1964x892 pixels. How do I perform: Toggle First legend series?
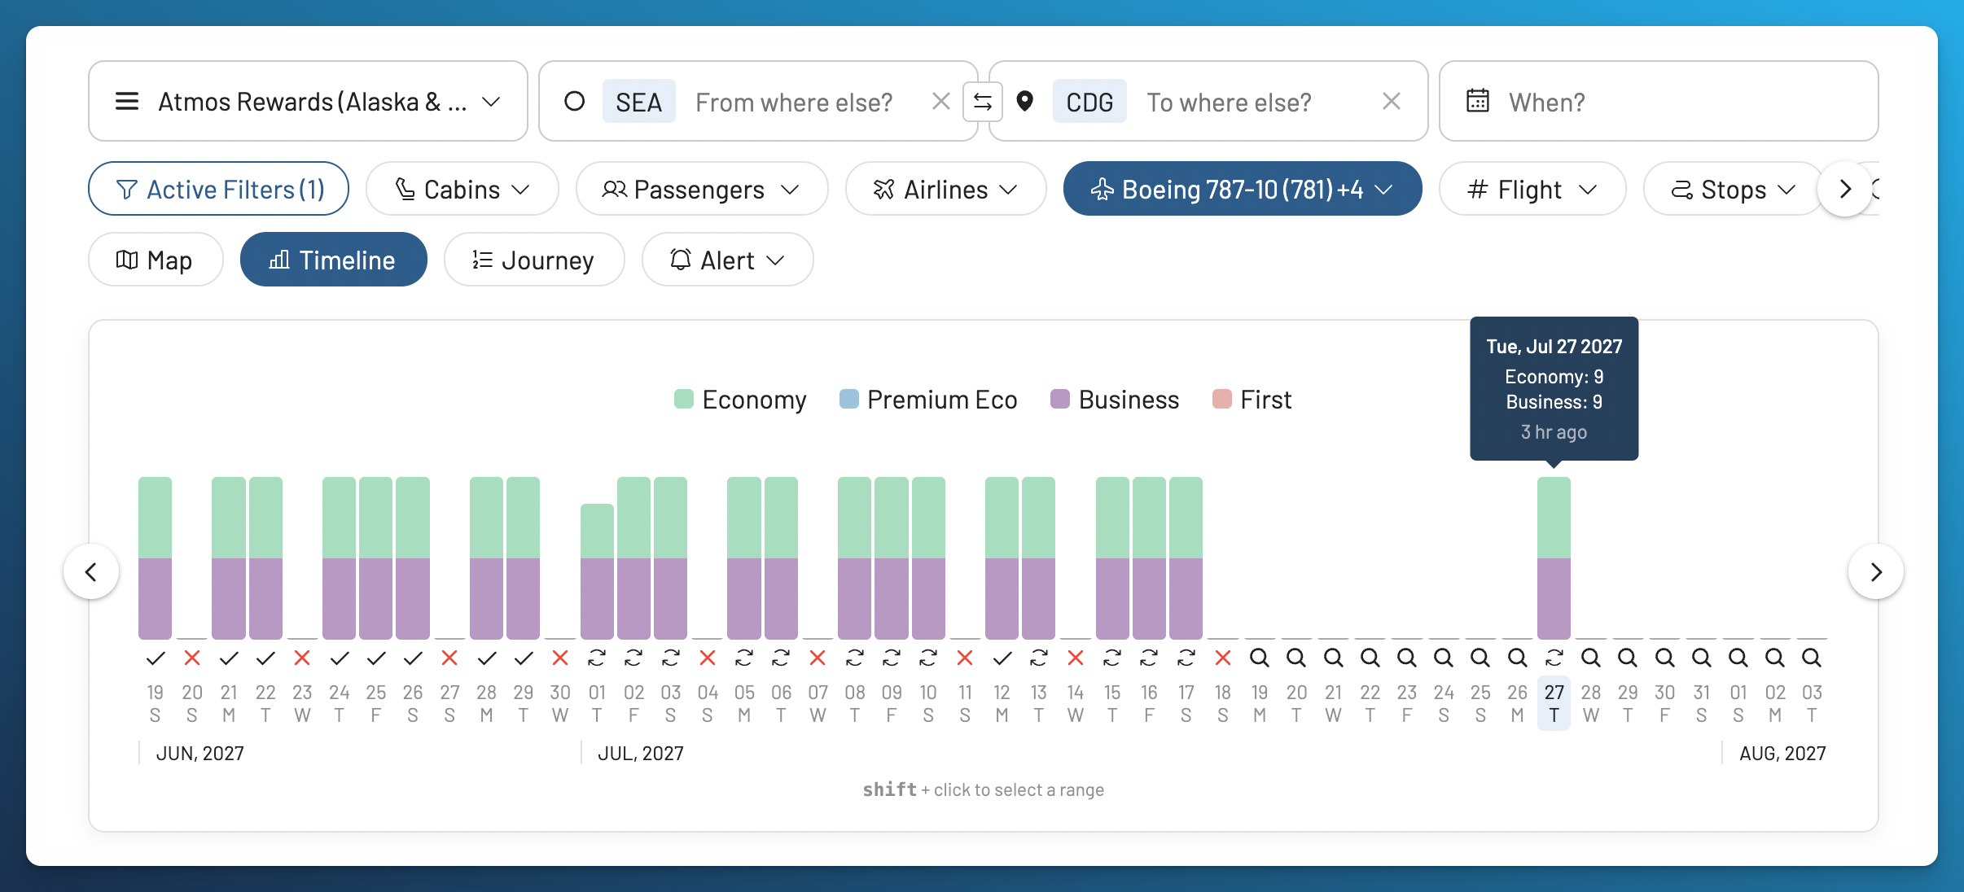[x=1252, y=400]
